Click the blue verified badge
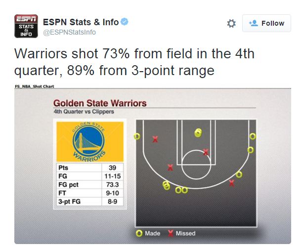The image size is (304, 247). pos(126,22)
